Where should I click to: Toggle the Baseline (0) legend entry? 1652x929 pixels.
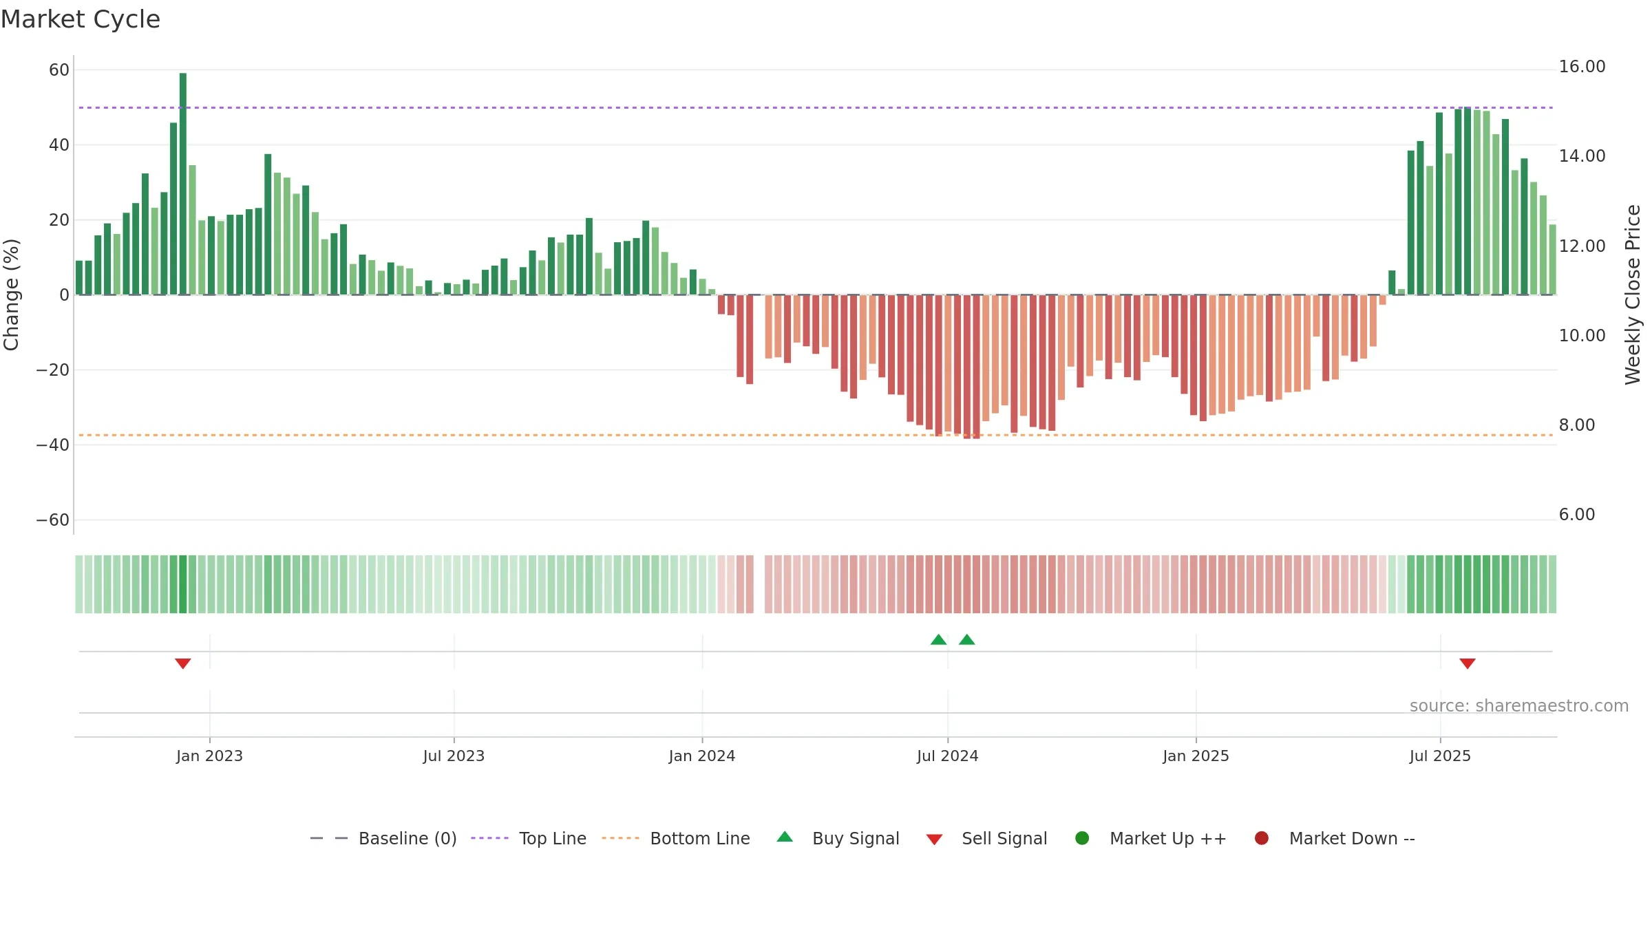pyautogui.click(x=383, y=838)
